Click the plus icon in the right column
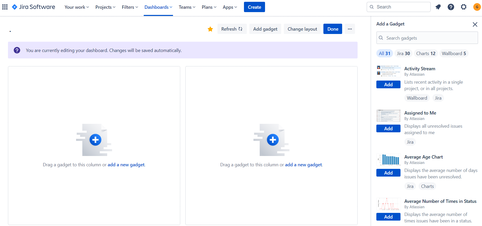Screen dimensions: 482x226 [x=273, y=140]
